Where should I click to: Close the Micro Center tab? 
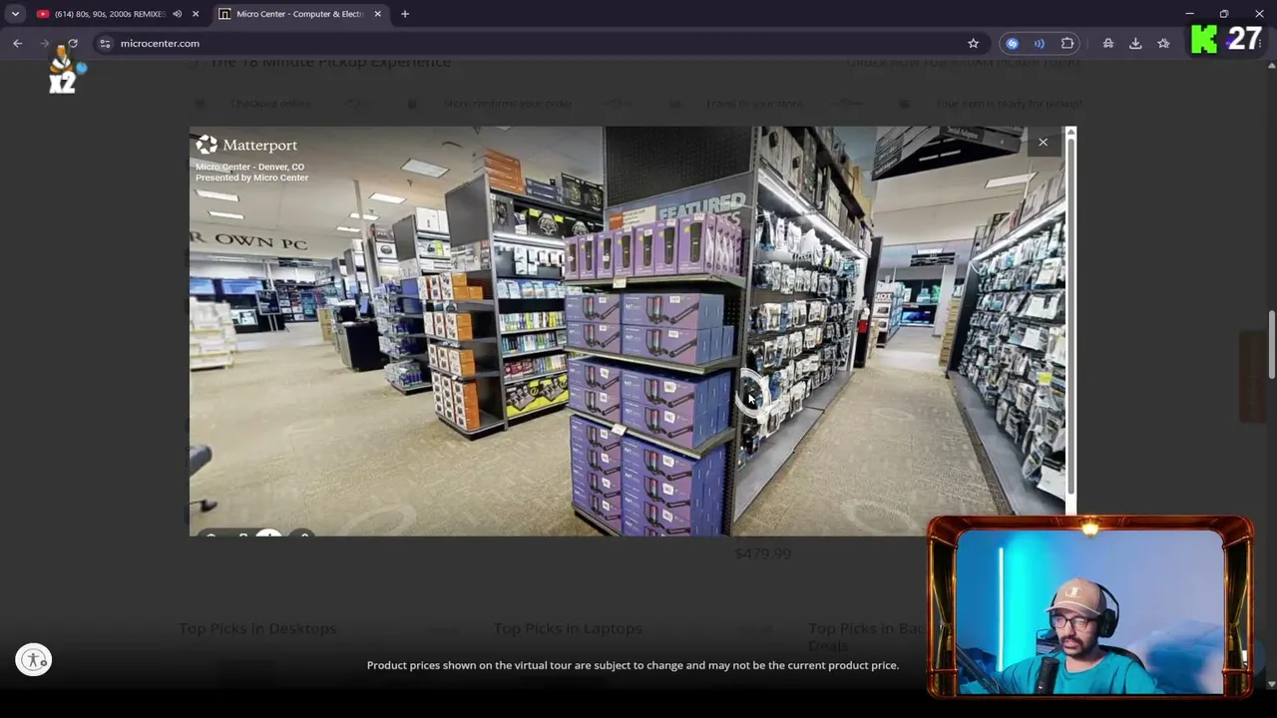[x=377, y=14]
